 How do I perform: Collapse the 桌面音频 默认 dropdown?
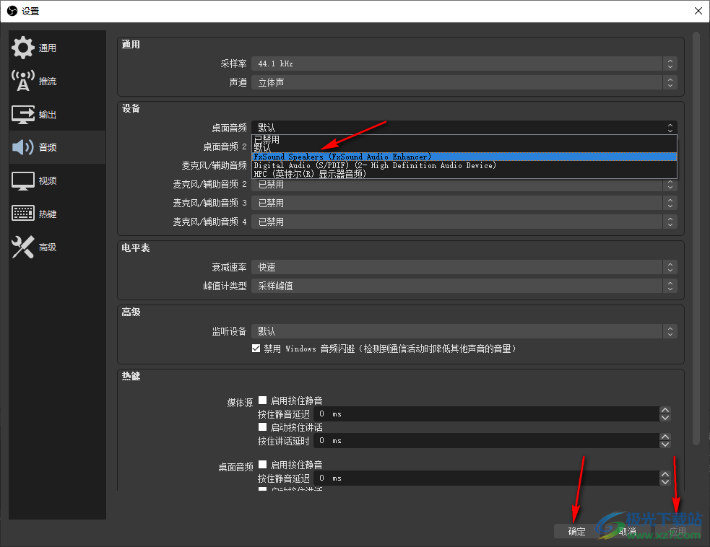tap(464, 128)
